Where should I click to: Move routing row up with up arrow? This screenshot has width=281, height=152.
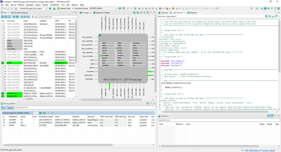pyautogui.click(x=48, y=113)
